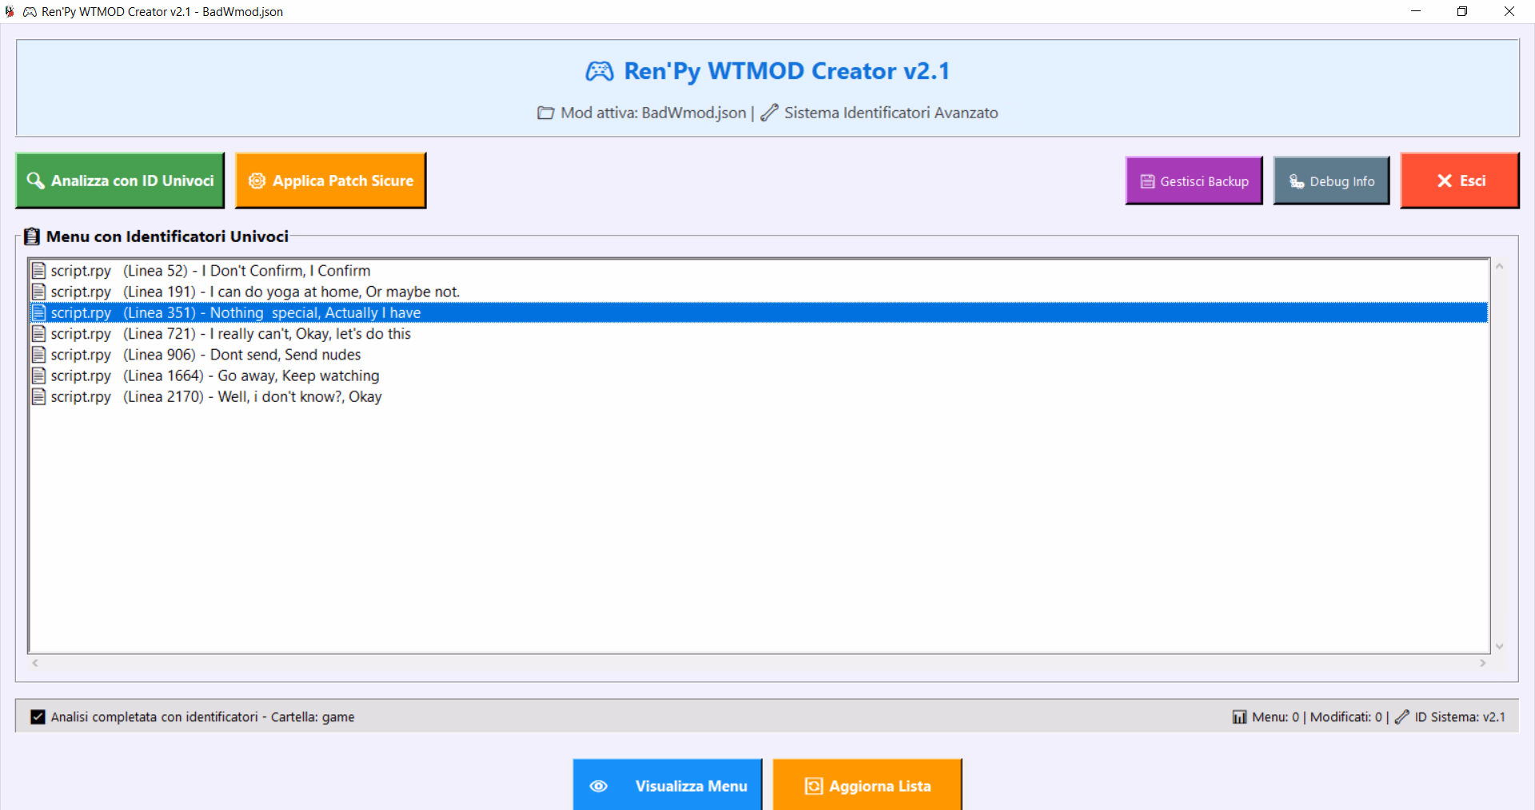The height and width of the screenshot is (810, 1535).
Task: Click the horizontal scrollbar right arrow
Action: click(1482, 663)
